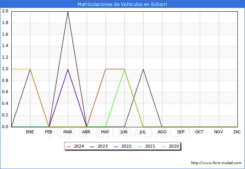Click the 1.0 y-axis value
The height and width of the screenshot is (169, 245).
pos(5,69)
